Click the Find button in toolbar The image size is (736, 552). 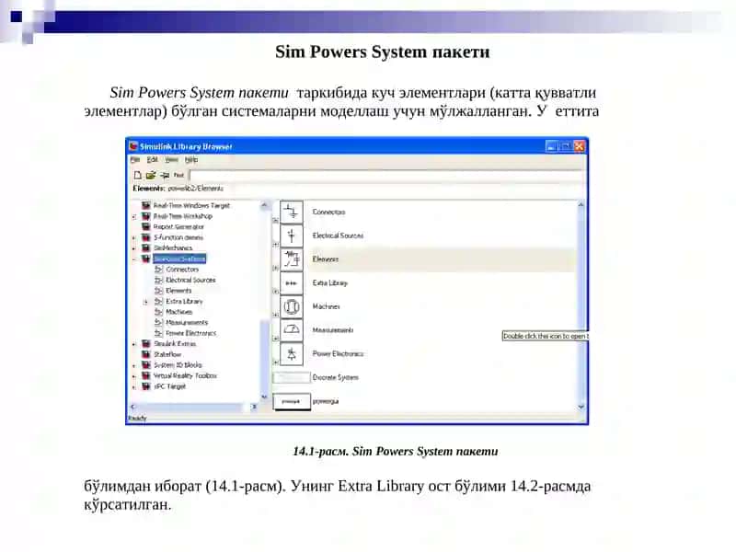click(178, 175)
